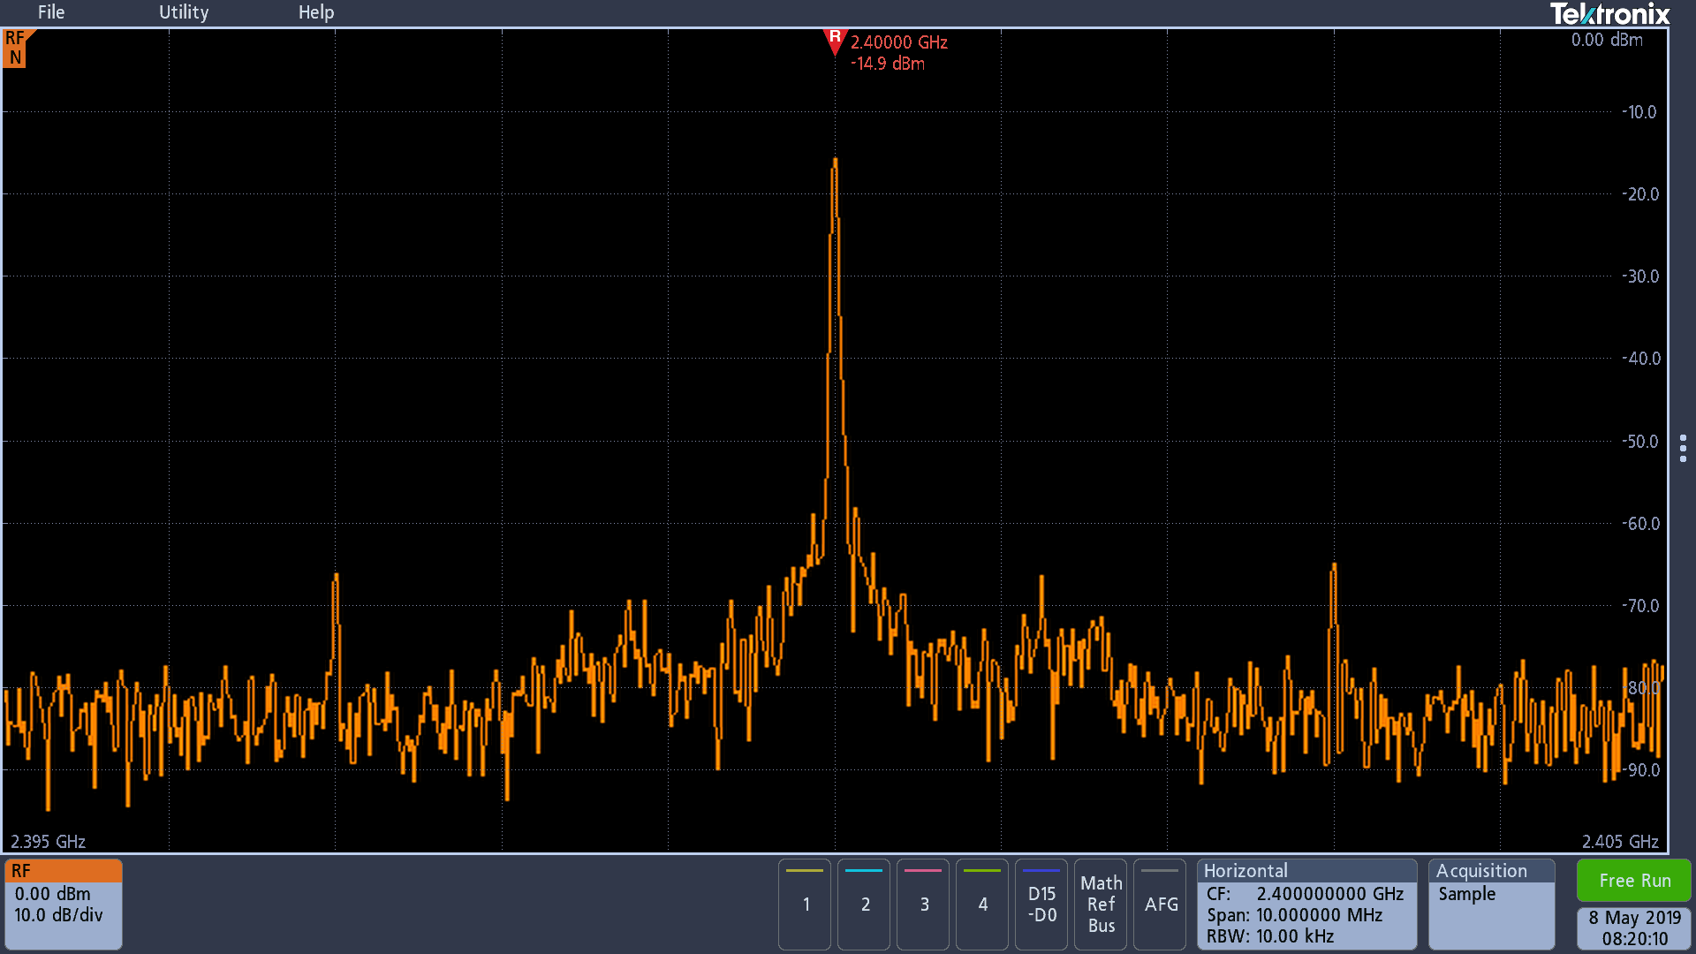Viewport: 1696px width, 954px height.
Task: Turn on D15-D0 digital channels
Action: click(x=1041, y=904)
